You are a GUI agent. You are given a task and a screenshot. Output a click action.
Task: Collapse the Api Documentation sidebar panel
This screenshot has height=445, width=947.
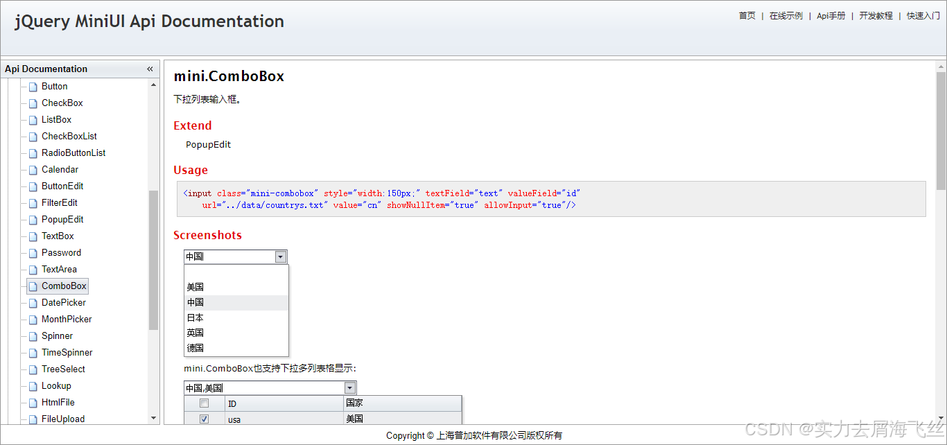click(149, 69)
